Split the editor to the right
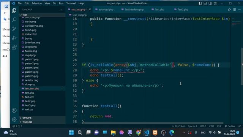The width and height of the screenshot is (243, 137). coord(234,10)
